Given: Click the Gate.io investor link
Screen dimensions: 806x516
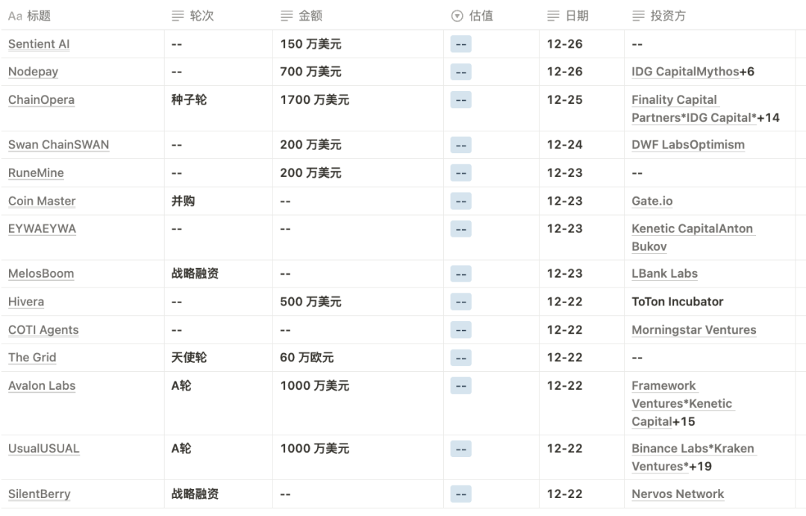Looking at the screenshot, I should coord(652,201).
